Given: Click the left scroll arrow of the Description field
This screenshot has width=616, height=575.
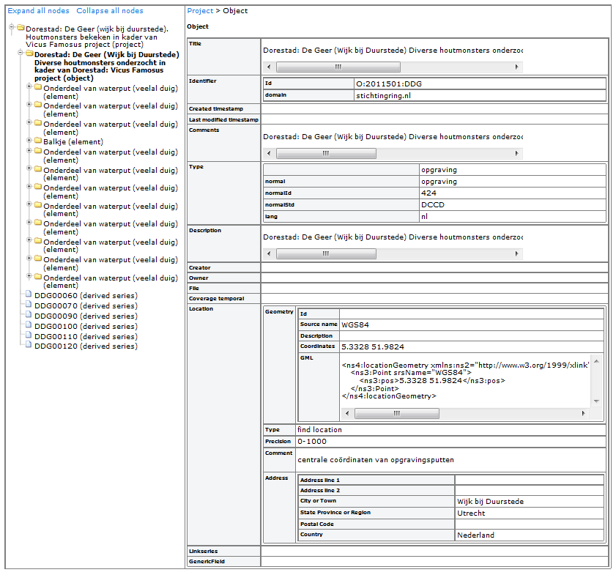Looking at the screenshot, I should click(269, 254).
